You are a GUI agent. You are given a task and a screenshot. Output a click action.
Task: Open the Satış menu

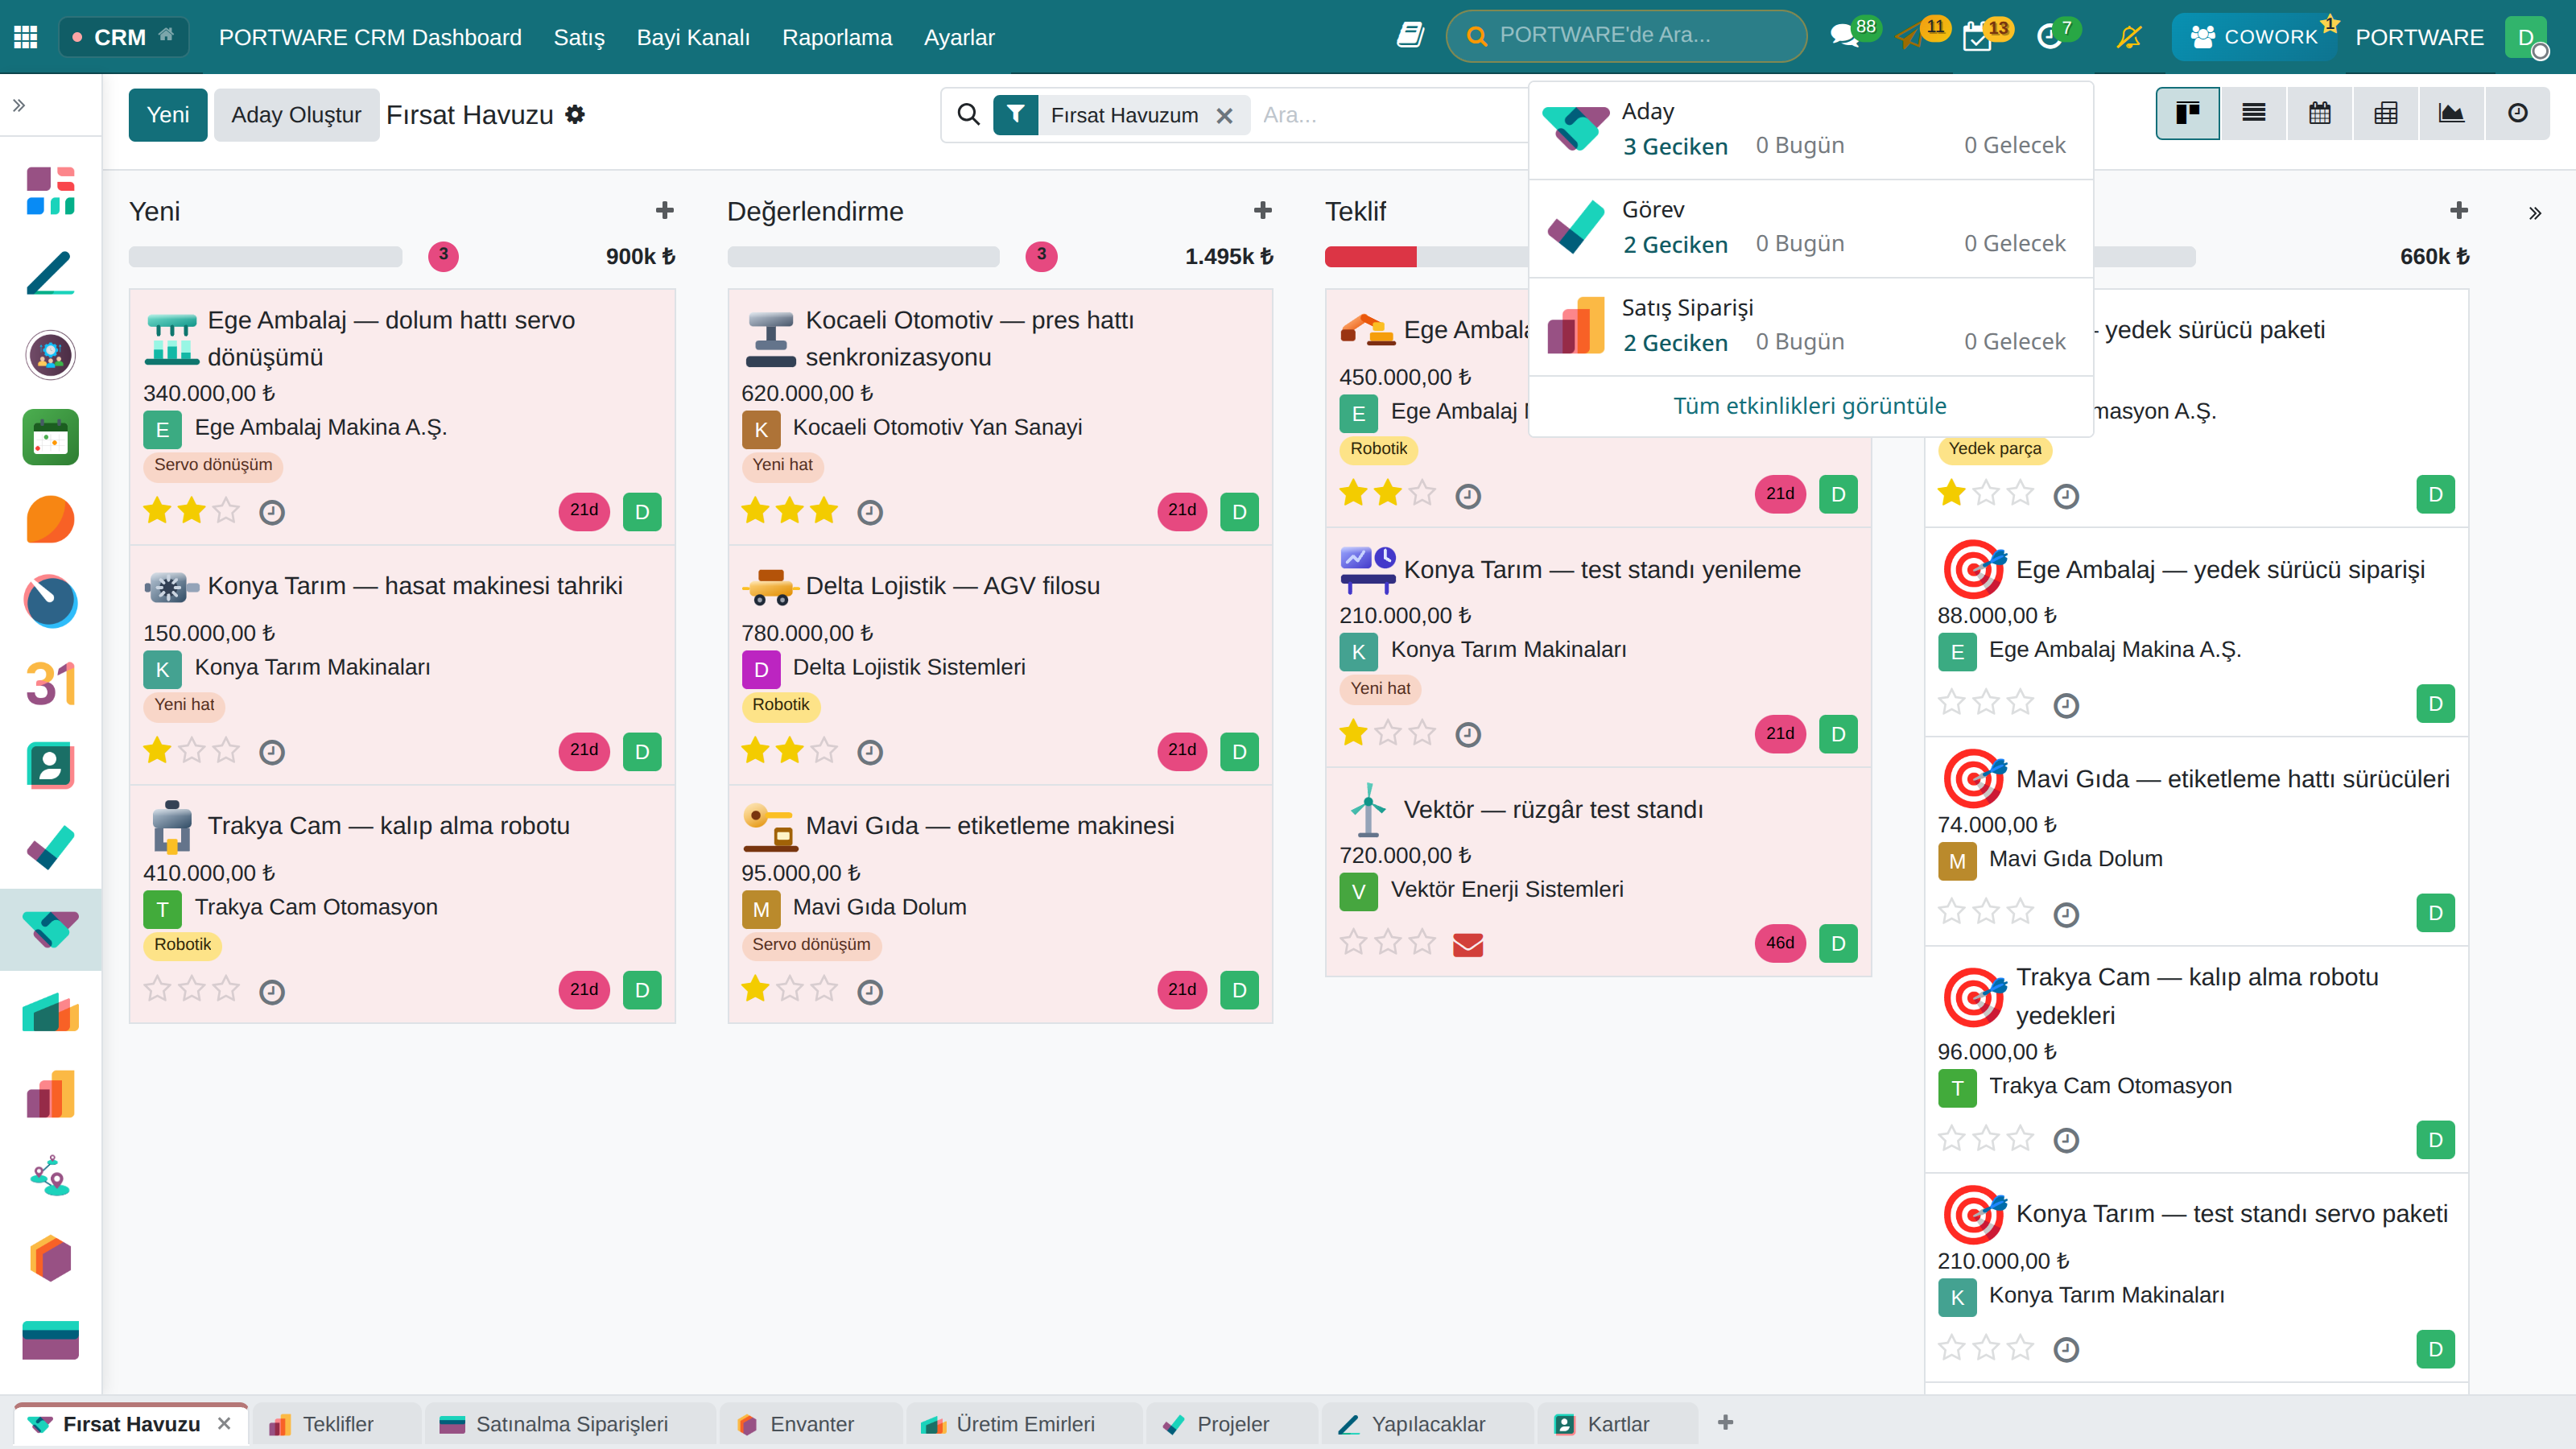tap(579, 37)
